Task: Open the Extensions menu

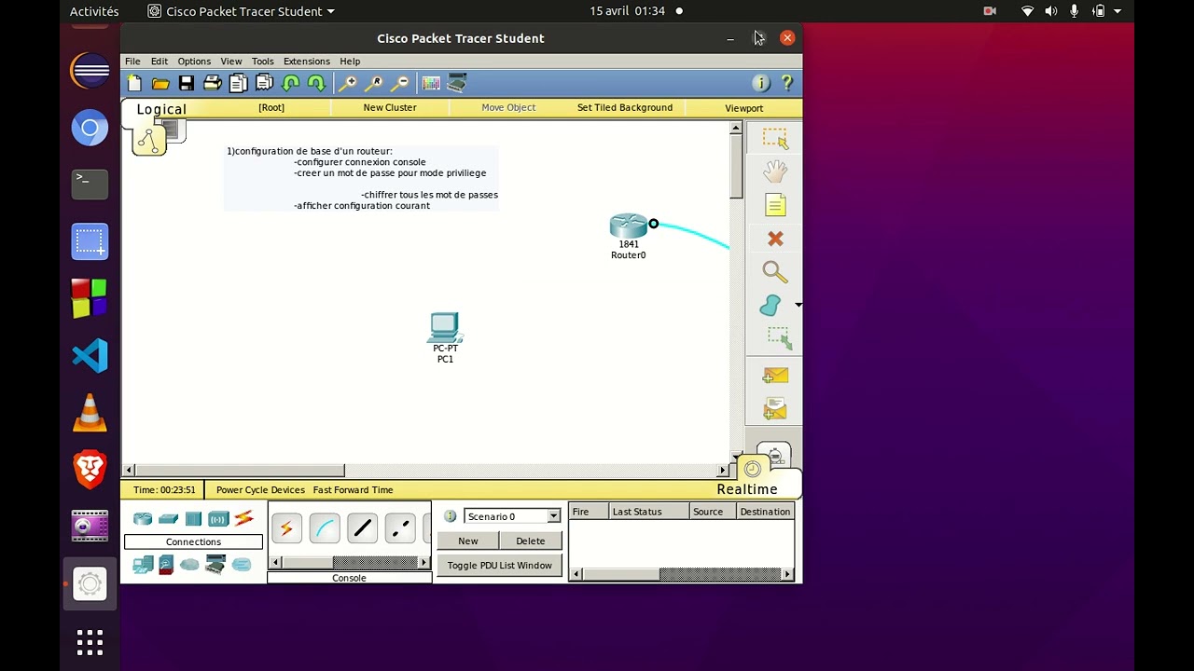Action: (x=307, y=62)
